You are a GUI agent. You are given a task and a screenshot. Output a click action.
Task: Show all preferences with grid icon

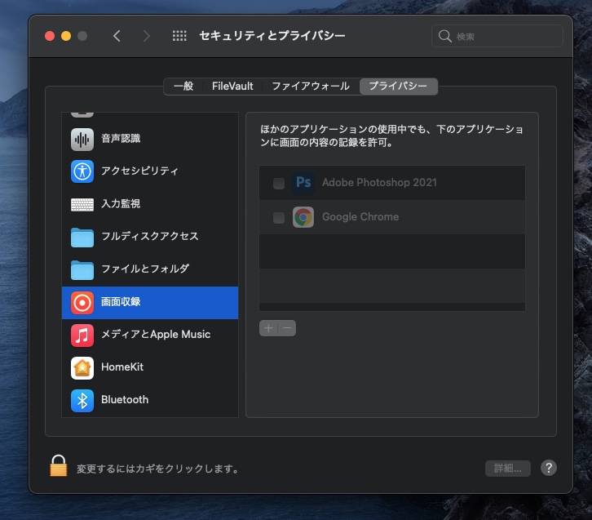179,36
